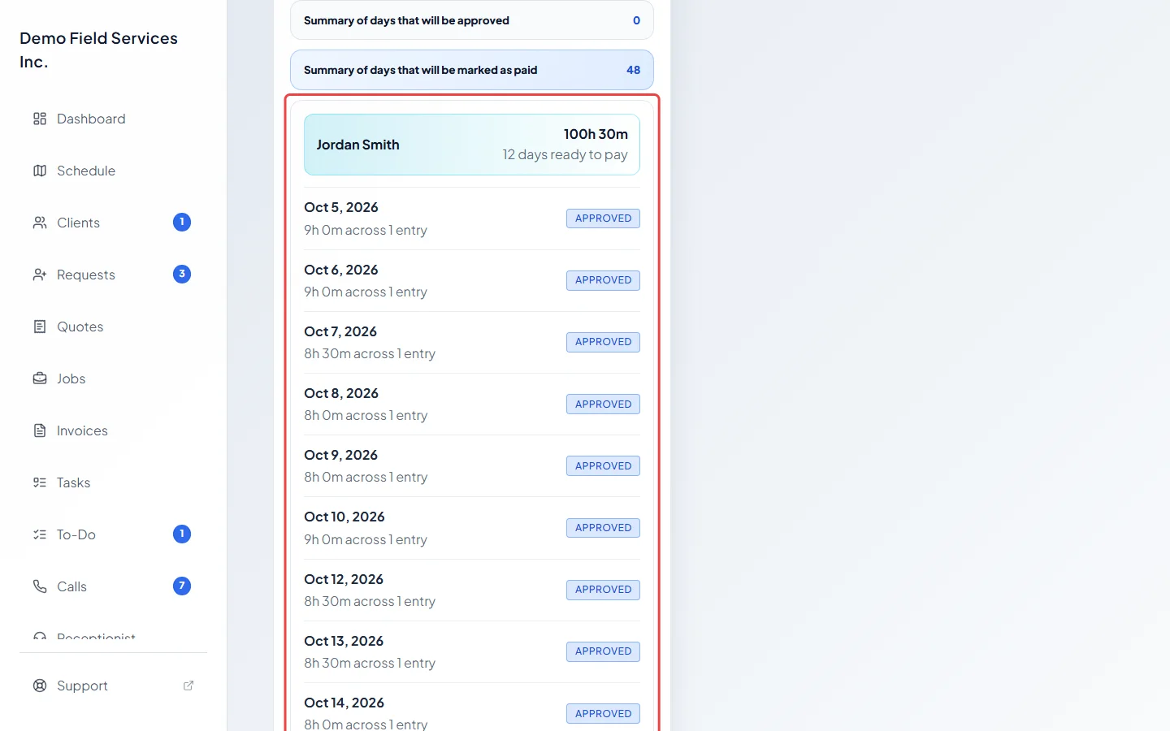
Task: Open the Support link
Action: click(114, 686)
